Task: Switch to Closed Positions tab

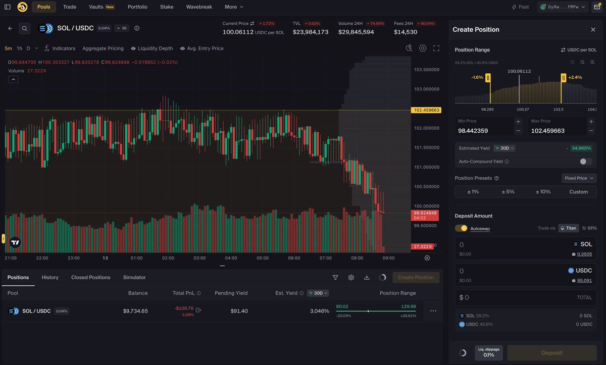Action: coord(91,277)
